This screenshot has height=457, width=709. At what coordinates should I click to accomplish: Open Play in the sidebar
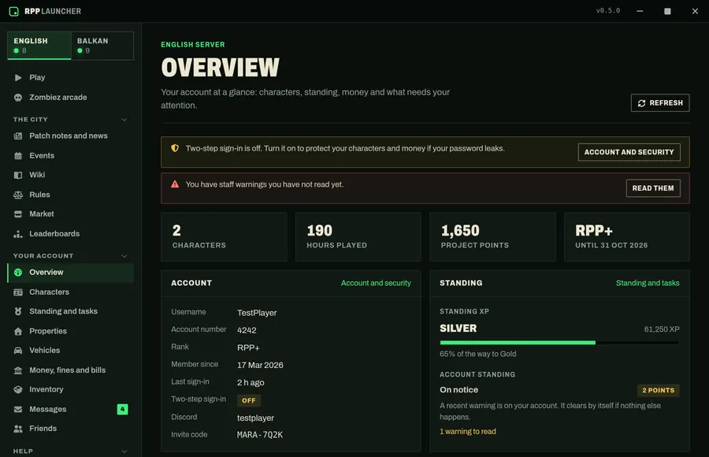pyautogui.click(x=71, y=77)
